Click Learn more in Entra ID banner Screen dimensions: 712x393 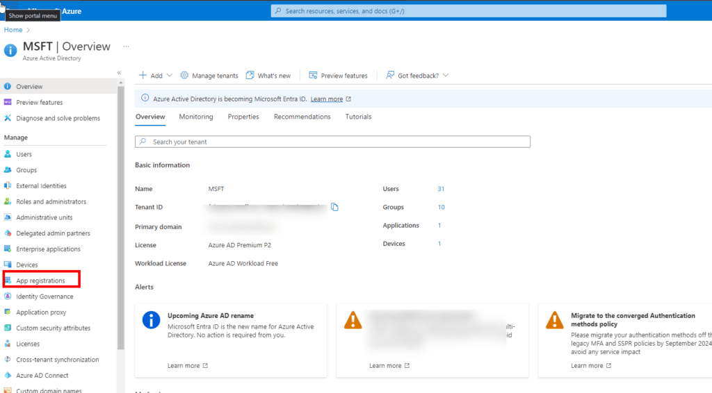click(x=327, y=99)
